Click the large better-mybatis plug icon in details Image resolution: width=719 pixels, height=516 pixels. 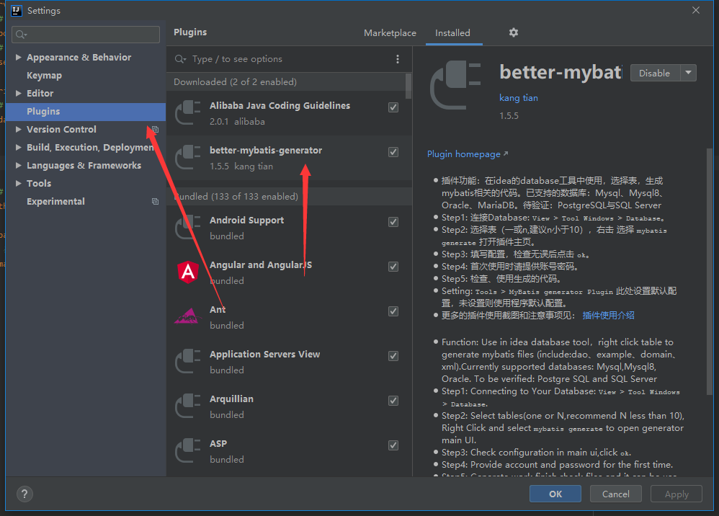[x=455, y=85]
